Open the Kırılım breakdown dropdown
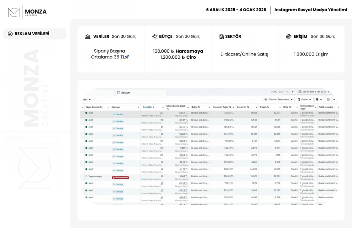Image resolution: width=352 pixels, height=228 pixels. [304, 100]
